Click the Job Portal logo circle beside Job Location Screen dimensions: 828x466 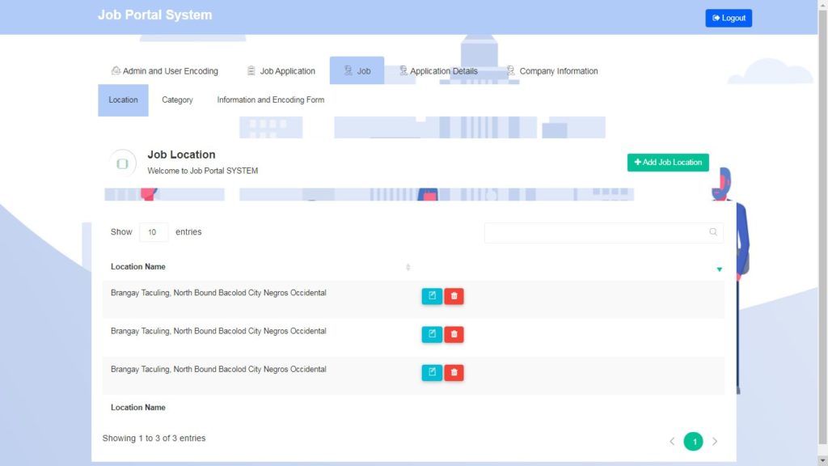(x=123, y=163)
